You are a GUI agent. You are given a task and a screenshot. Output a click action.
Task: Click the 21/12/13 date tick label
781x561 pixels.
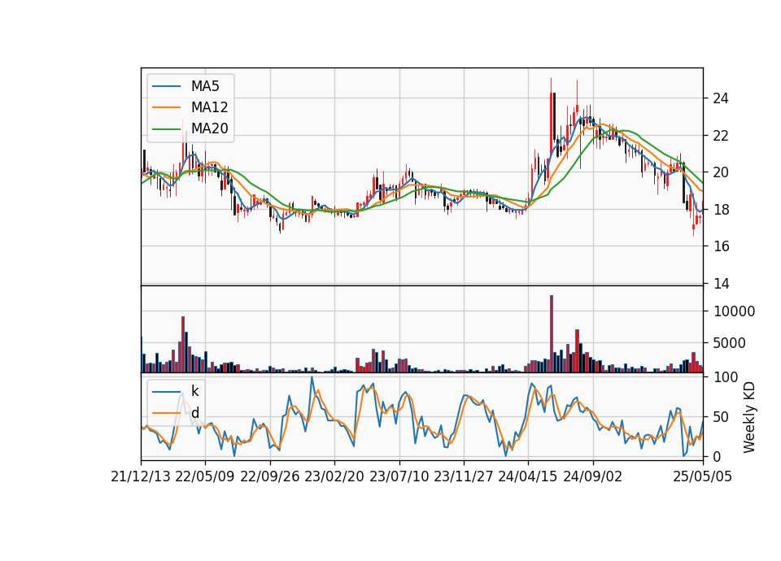(x=141, y=477)
